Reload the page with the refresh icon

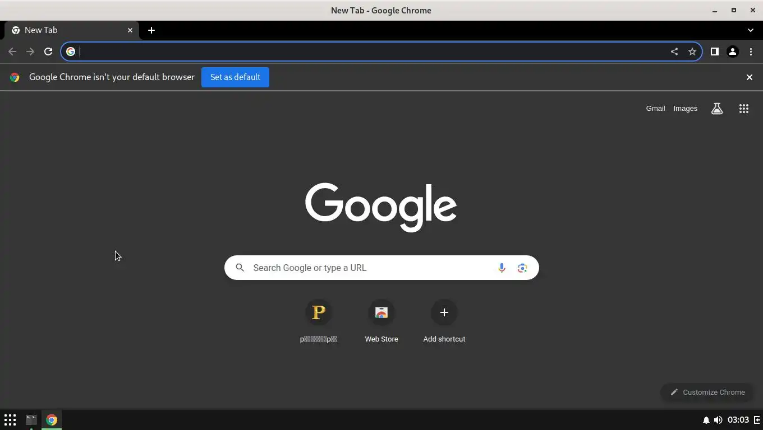[48, 52]
